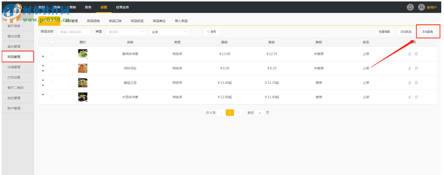Move 香菇土豆 down in the list
The image size is (444, 175).
tap(43, 86)
